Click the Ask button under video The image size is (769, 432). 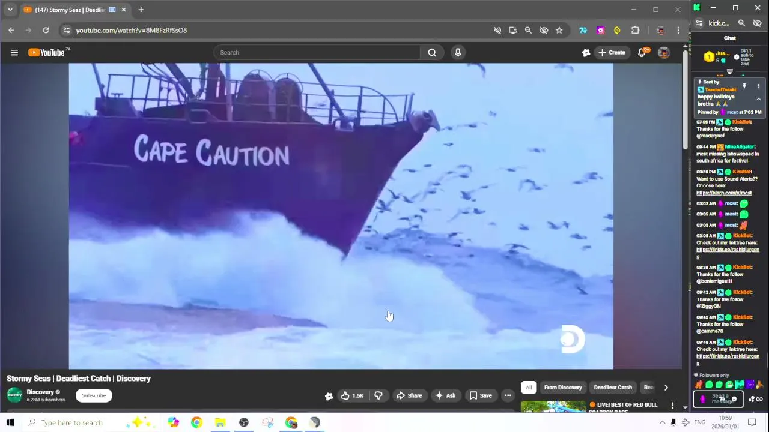(x=445, y=395)
